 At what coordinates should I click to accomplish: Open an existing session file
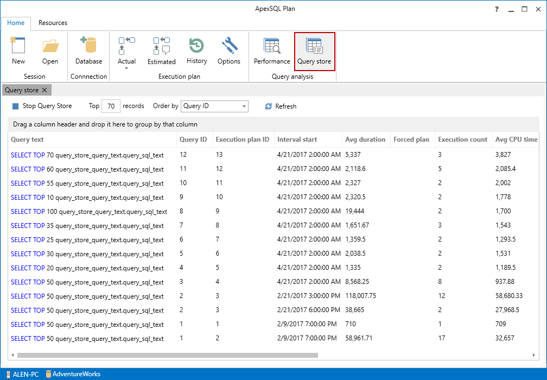(x=50, y=51)
